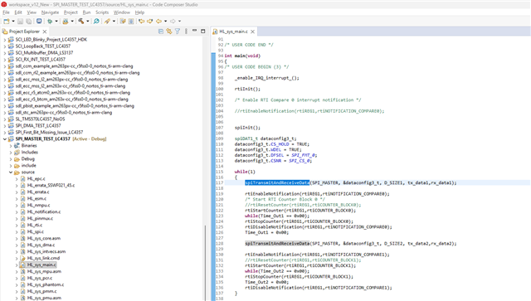Select HL_rti.c file in the tree
531x301 pixels.
35,226
